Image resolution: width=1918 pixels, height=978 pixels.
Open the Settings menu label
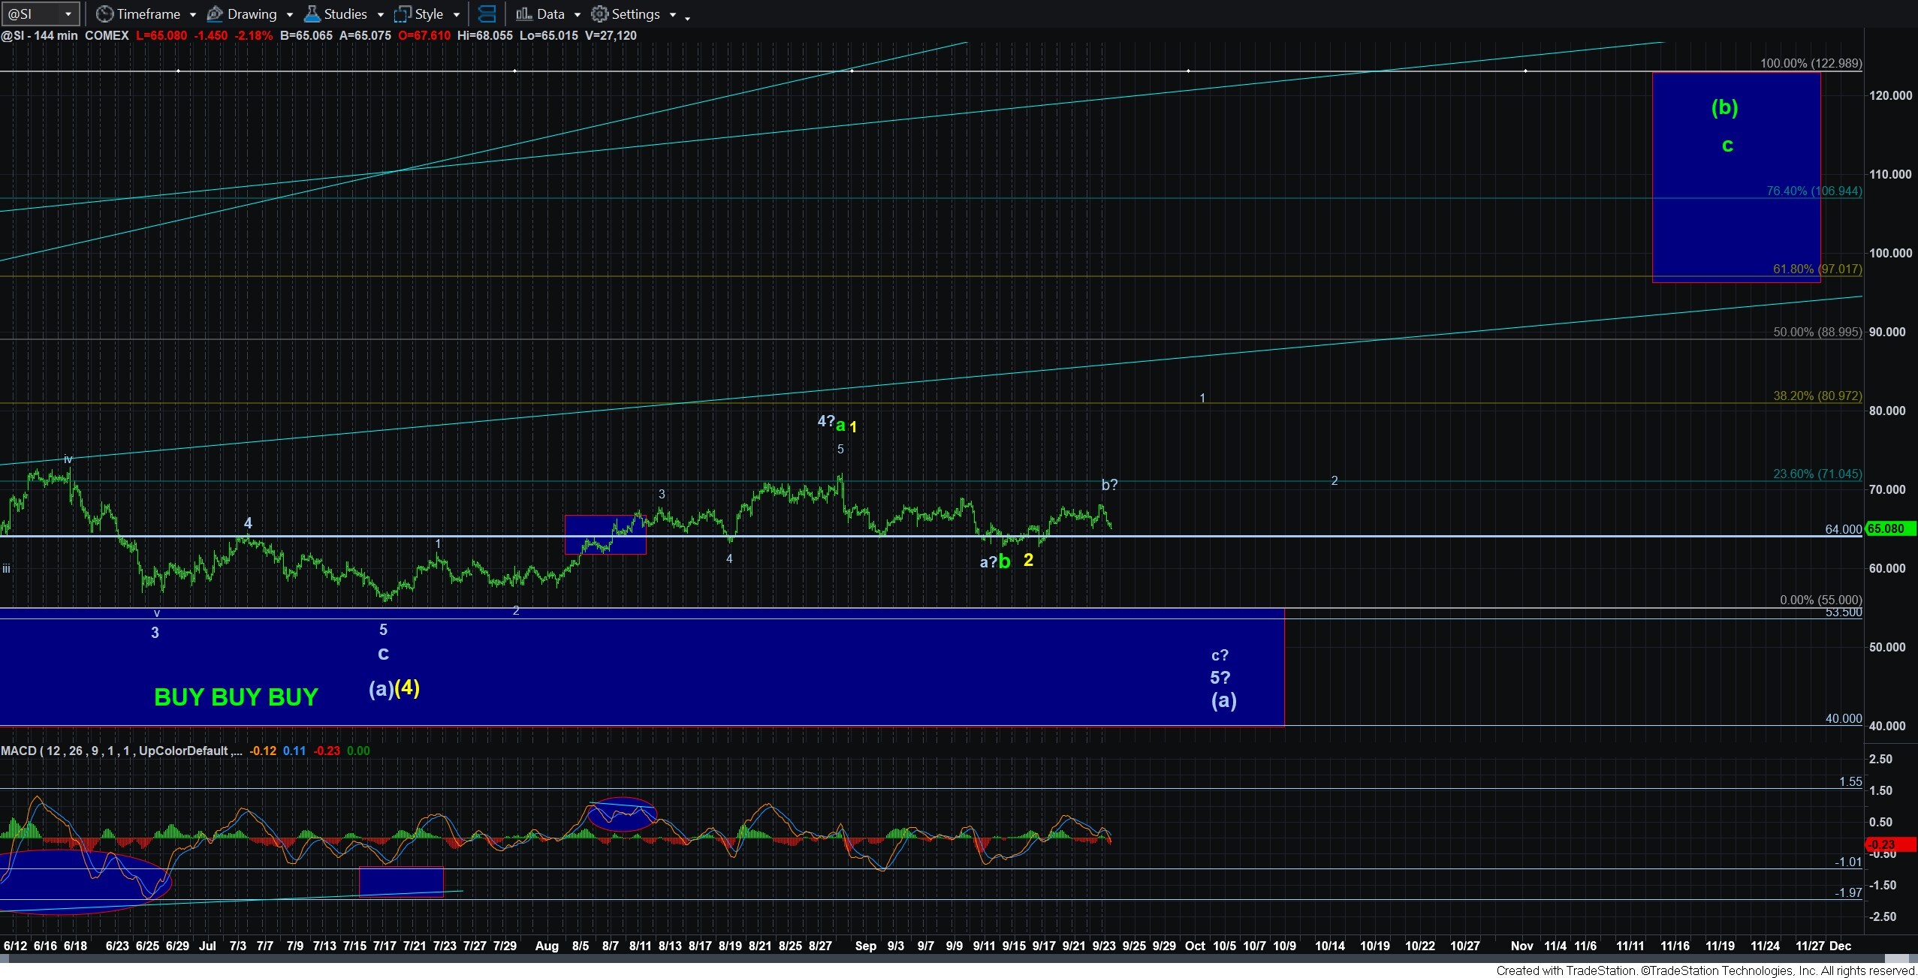pyautogui.click(x=635, y=14)
